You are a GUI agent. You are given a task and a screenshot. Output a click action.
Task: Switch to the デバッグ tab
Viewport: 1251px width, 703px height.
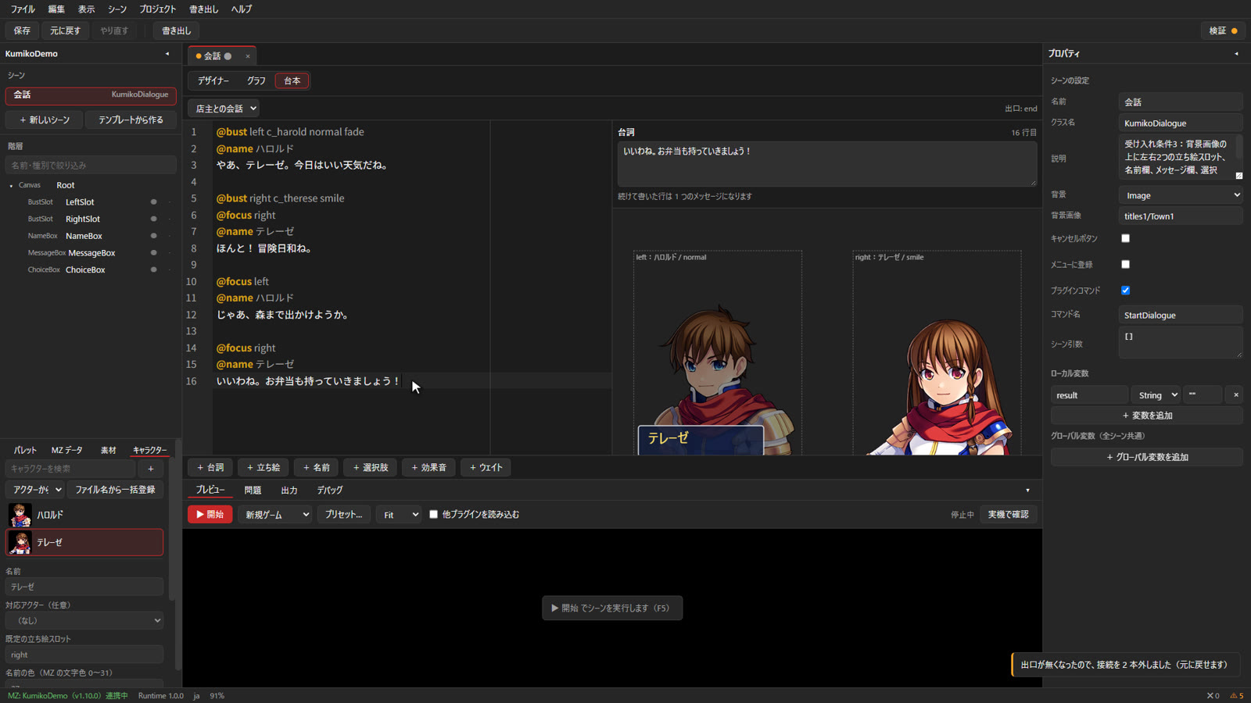[x=329, y=491]
